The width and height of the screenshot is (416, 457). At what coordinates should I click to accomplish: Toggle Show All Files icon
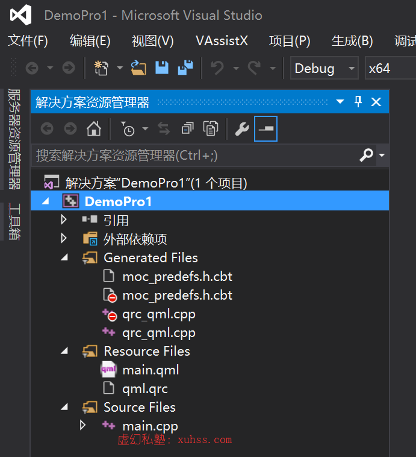pyautogui.click(x=211, y=128)
